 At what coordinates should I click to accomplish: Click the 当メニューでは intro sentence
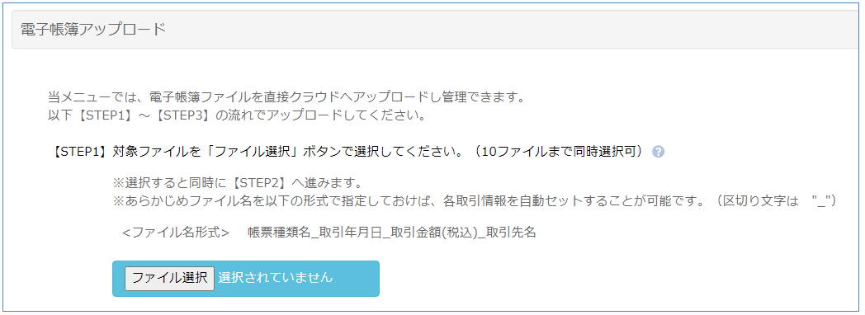pyautogui.click(x=286, y=98)
